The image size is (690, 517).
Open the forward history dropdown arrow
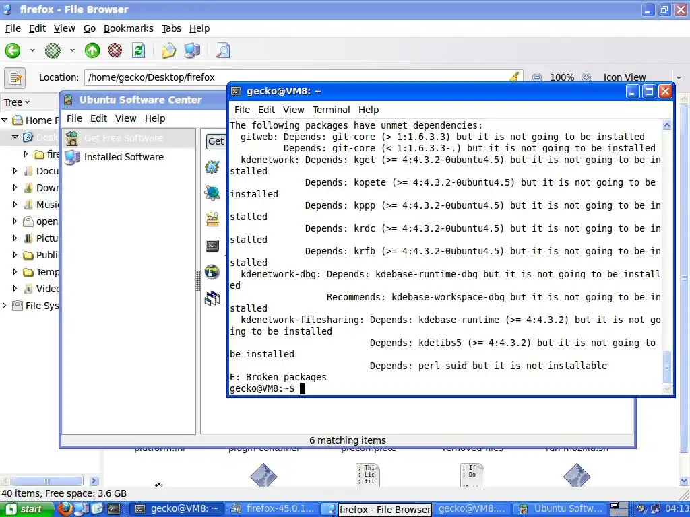[72, 50]
